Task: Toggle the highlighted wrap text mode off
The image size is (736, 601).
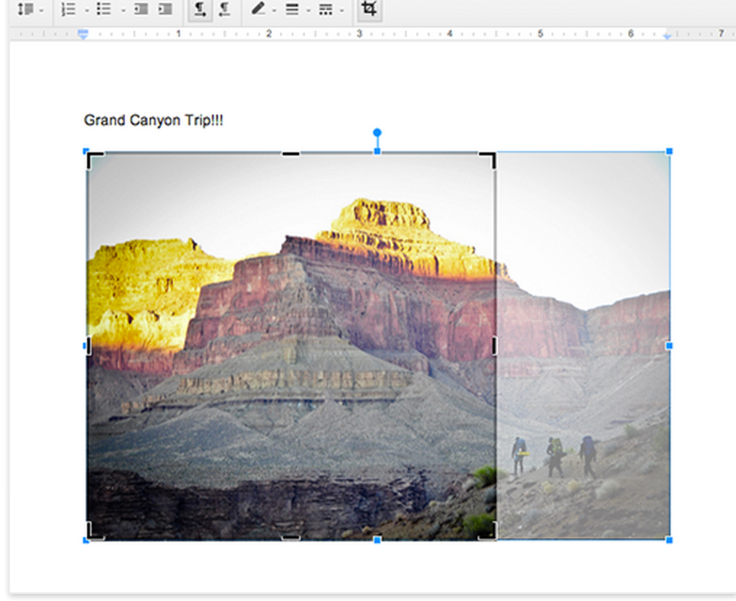Action: pos(200,9)
